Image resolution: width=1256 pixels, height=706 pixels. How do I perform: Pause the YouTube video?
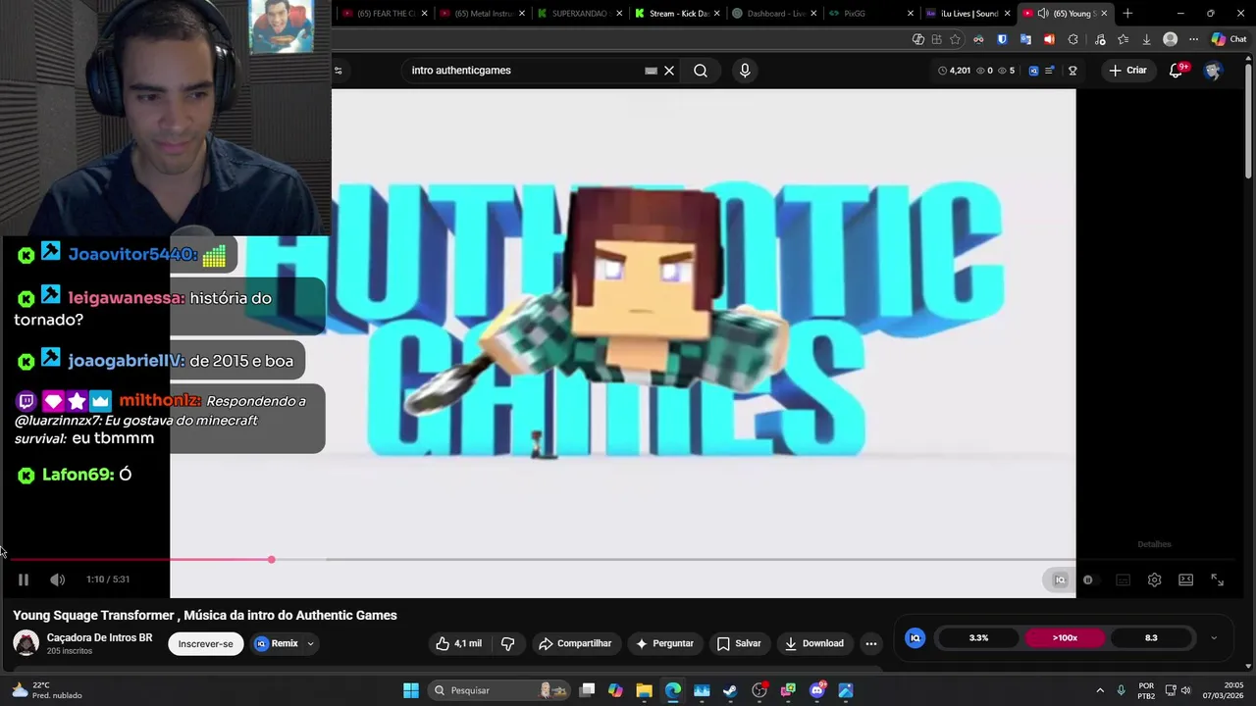point(24,580)
